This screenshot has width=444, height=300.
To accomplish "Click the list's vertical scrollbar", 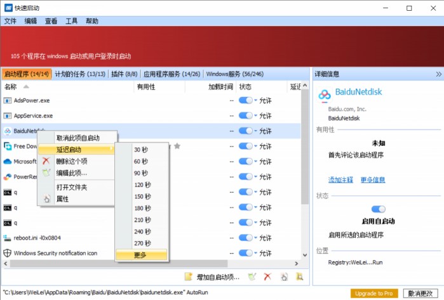I will 304,165.
